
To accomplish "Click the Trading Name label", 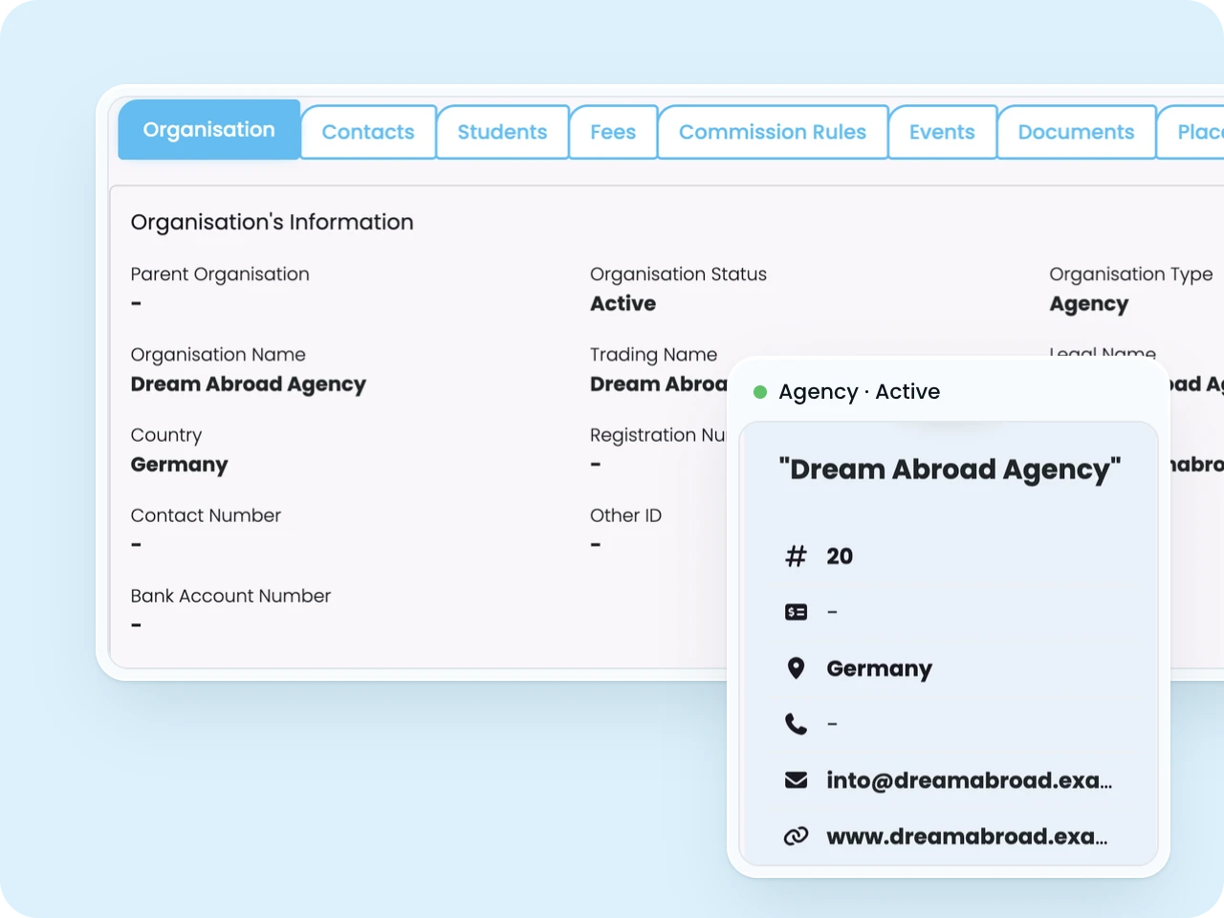I will [x=653, y=355].
